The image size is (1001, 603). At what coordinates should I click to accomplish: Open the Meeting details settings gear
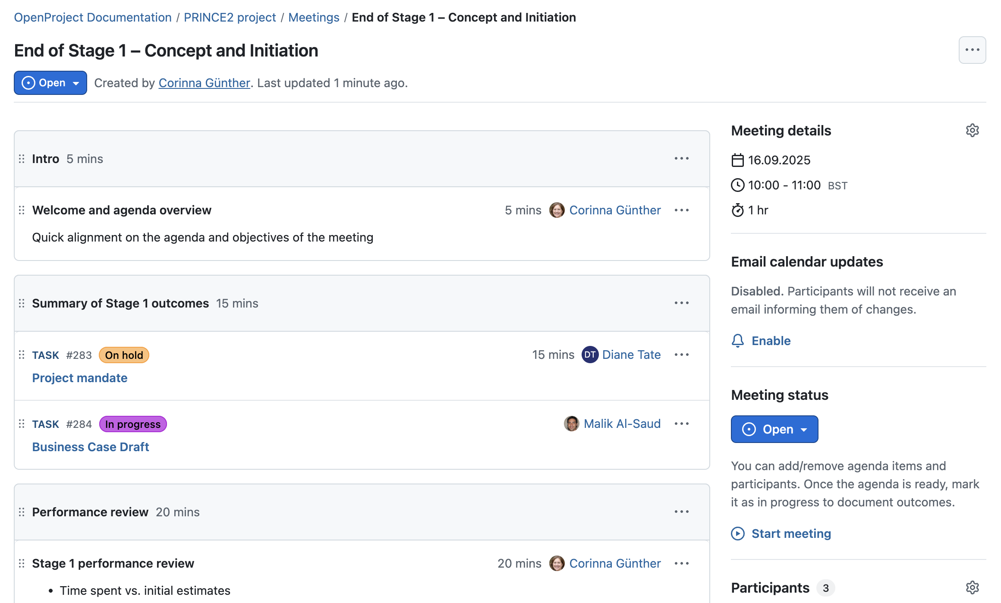pos(973,130)
